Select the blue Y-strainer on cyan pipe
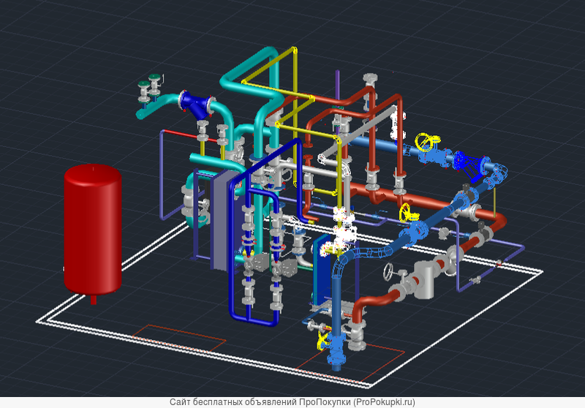This screenshot has width=585, height=408. click(196, 105)
